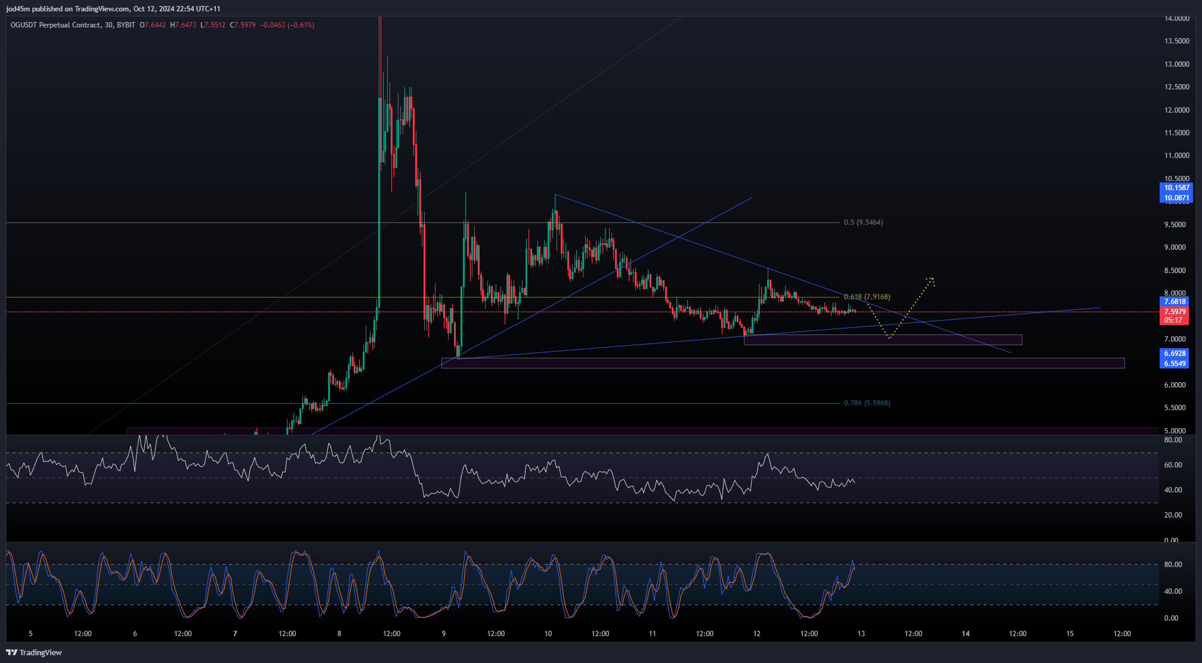Viewport: 1202px width, 663px height.
Task: Click the close value C7.5979
Action: (x=243, y=25)
